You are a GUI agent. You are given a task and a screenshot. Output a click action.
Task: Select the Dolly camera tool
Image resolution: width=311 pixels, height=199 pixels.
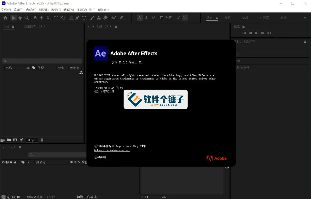tap(48, 18)
